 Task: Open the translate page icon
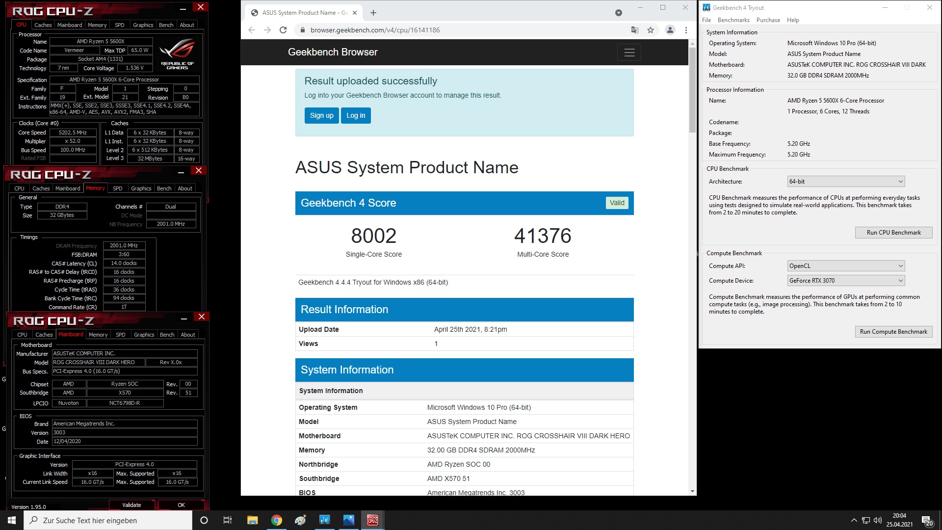click(x=635, y=30)
